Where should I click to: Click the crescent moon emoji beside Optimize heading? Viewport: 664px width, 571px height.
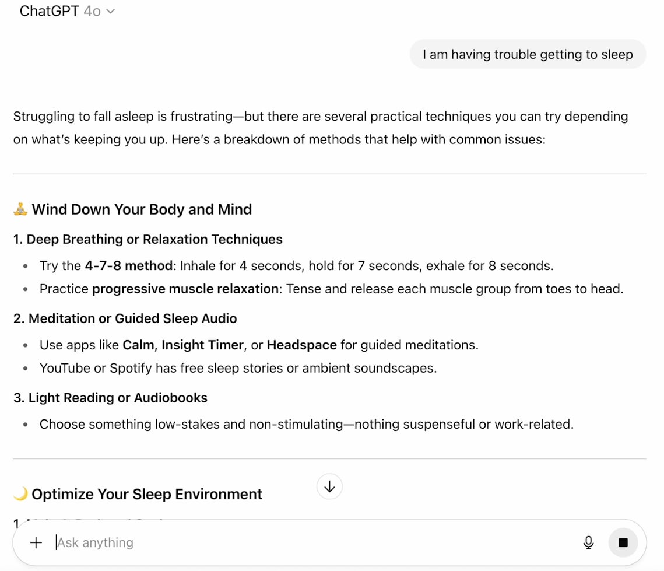pyautogui.click(x=19, y=493)
